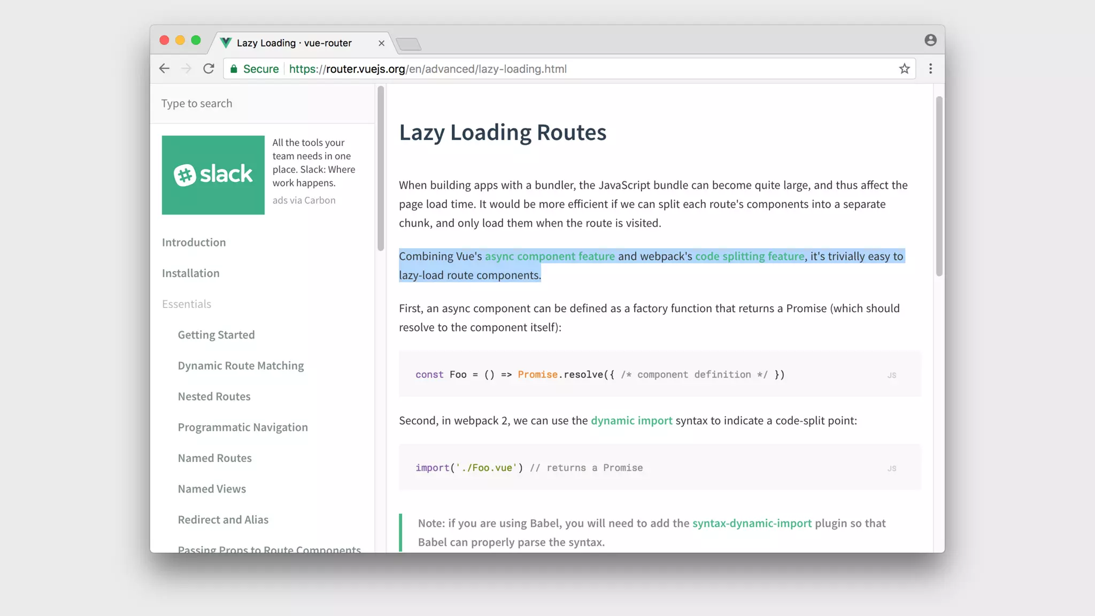Open the code splitting feature link
Screen dimensions: 1095x616
point(750,256)
